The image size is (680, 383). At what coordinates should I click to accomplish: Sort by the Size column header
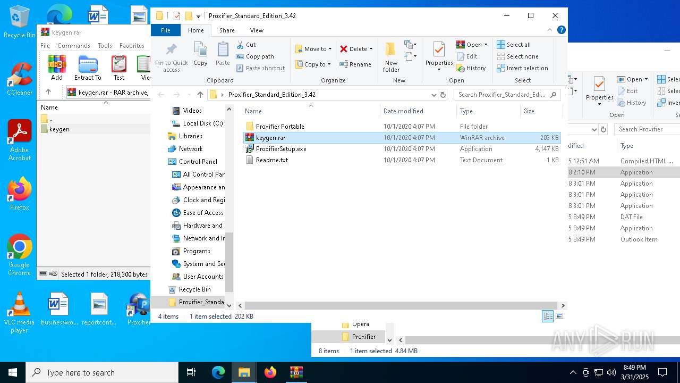tap(541, 111)
